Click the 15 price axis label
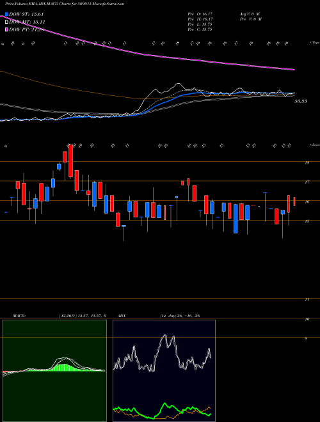 point(307,221)
